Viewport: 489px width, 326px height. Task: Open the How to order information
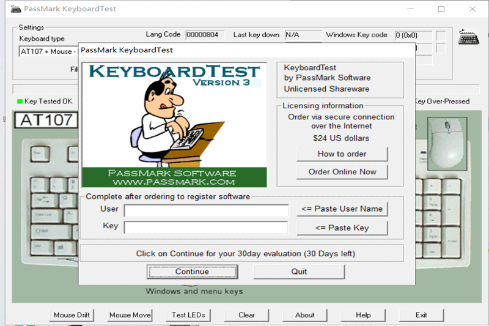tap(342, 154)
